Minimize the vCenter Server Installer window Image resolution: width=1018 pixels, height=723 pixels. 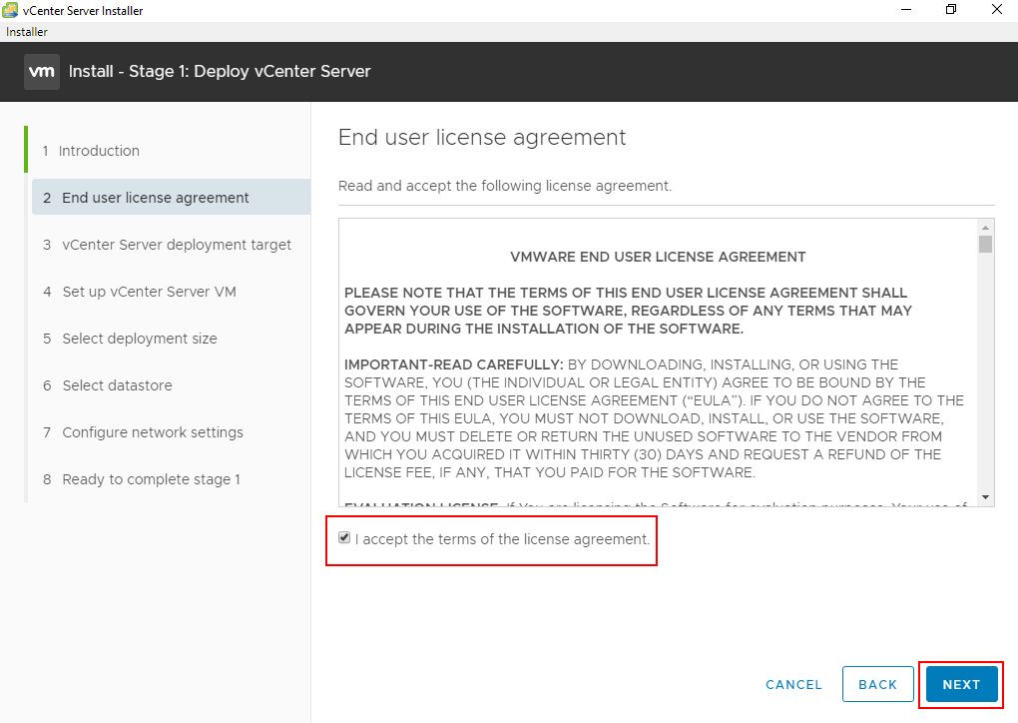point(906,10)
